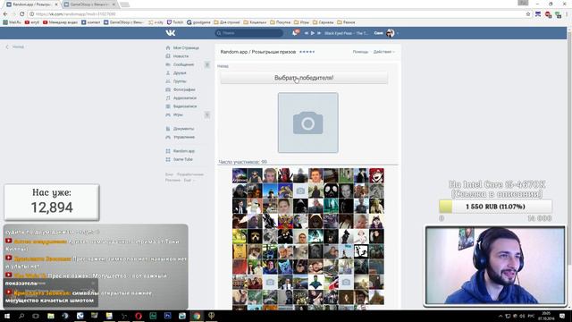Click the address bar URL
This screenshot has width=572, height=322.
76,14
